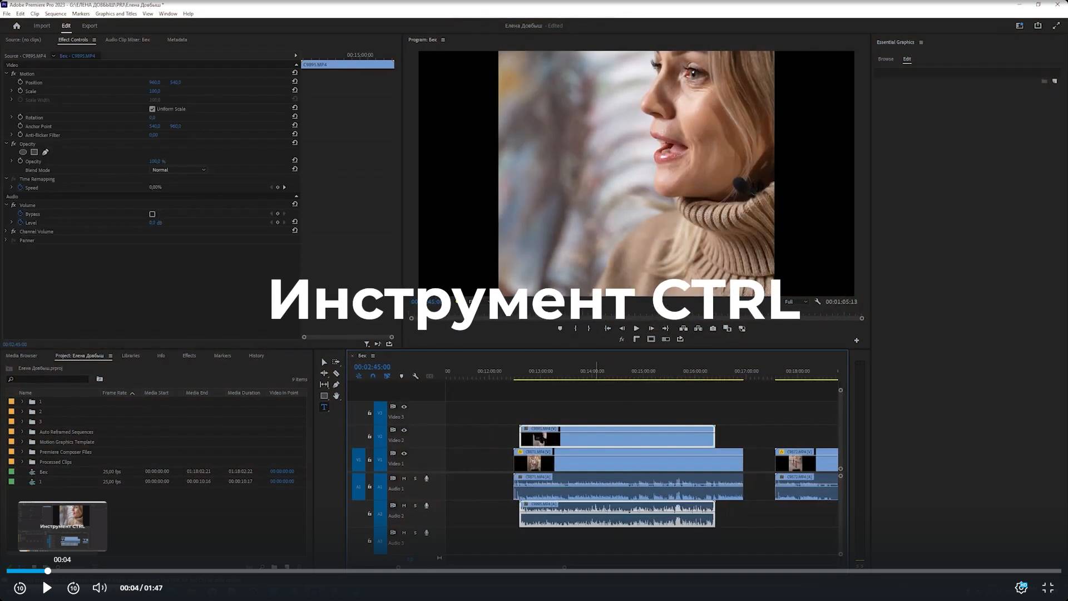Click the Selection arrow tool
The width and height of the screenshot is (1068, 601).
coord(324,362)
